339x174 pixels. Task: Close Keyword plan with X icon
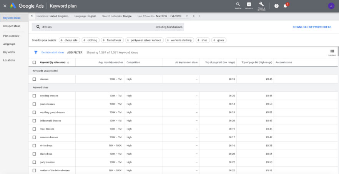tap(5, 6)
